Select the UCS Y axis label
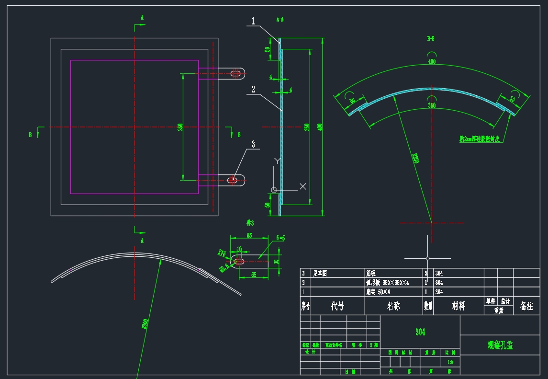The image size is (548, 379). [x=278, y=161]
